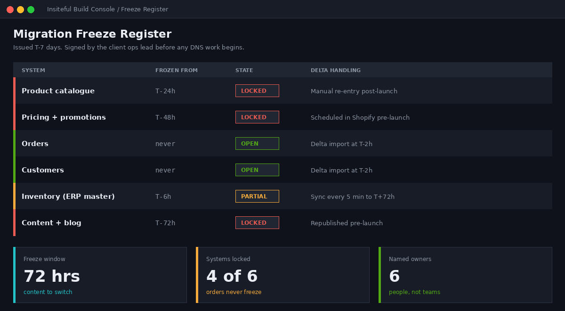Open the Systems locked 4 of 6 card
565x311 pixels.
pyautogui.click(x=282, y=275)
